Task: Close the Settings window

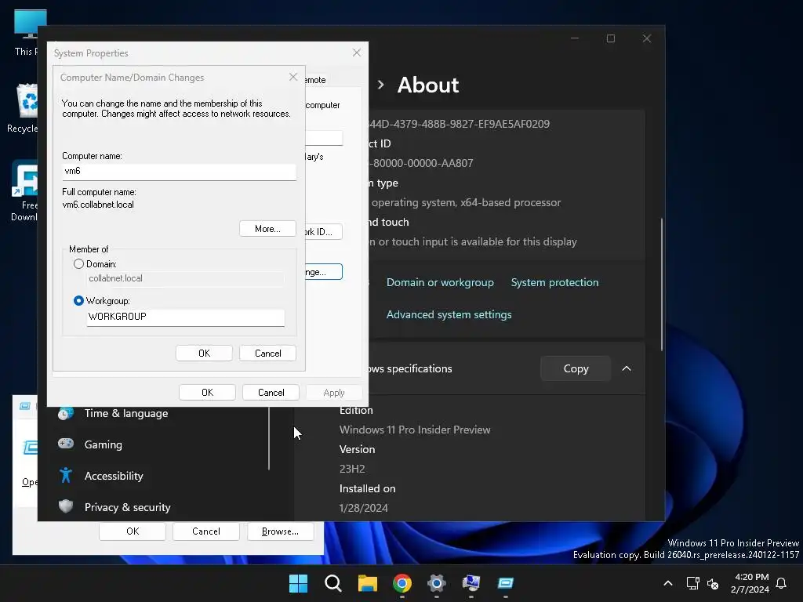Action: 647,38
